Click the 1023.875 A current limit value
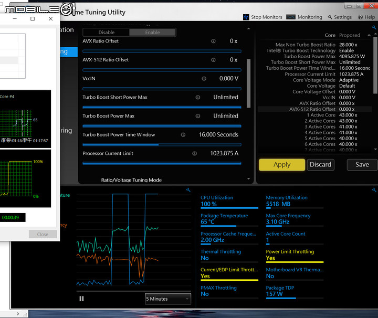This screenshot has width=378, height=318. coord(224,153)
